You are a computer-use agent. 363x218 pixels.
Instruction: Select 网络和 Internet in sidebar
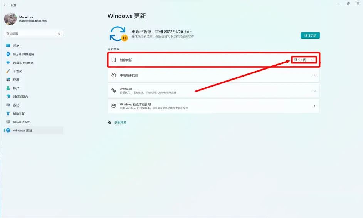(34, 63)
